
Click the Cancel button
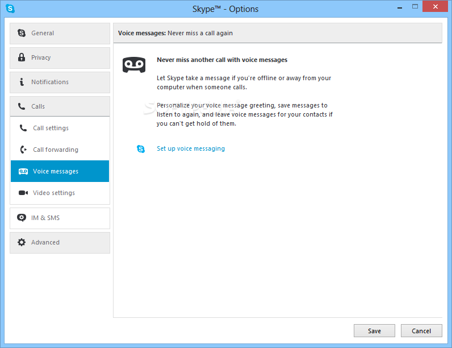[421, 331]
